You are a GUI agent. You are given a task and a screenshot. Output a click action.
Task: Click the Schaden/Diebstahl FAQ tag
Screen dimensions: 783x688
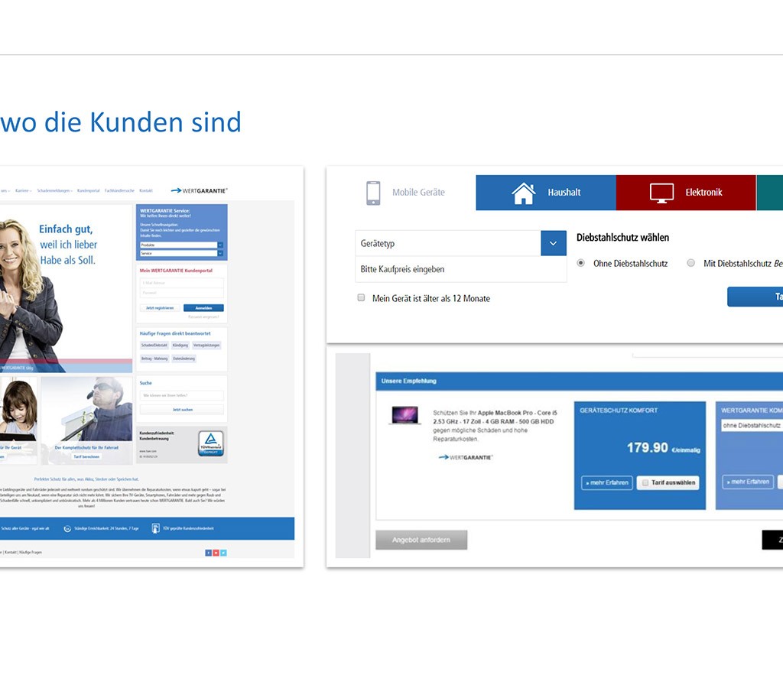[x=154, y=346]
